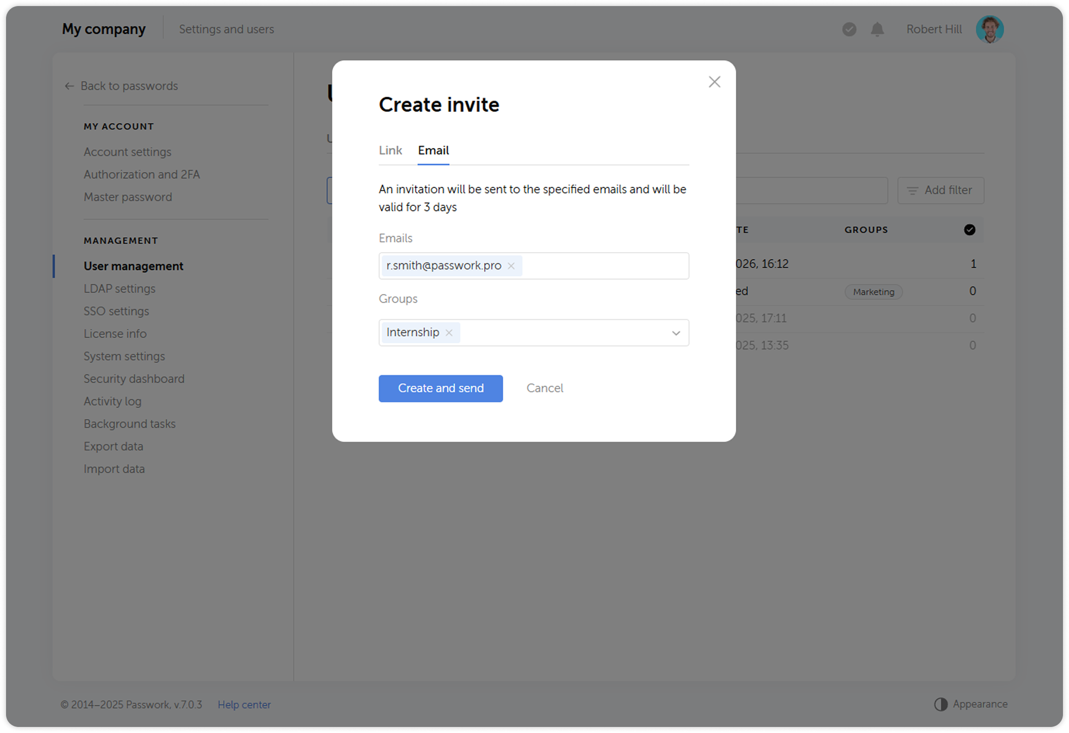This screenshot has height=733, width=1069.
Task: Open Security dashboard
Action: click(134, 379)
